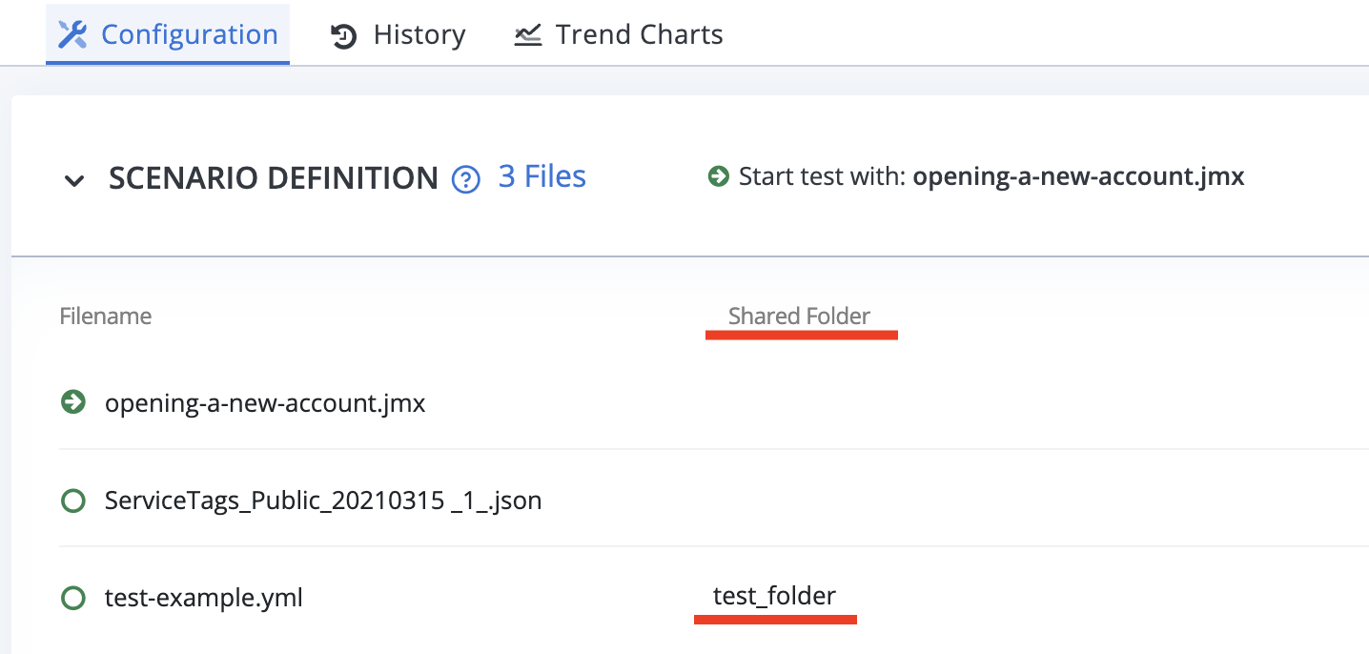The image size is (1369, 654).
Task: Set test-example.yml as start file
Action: [72, 598]
